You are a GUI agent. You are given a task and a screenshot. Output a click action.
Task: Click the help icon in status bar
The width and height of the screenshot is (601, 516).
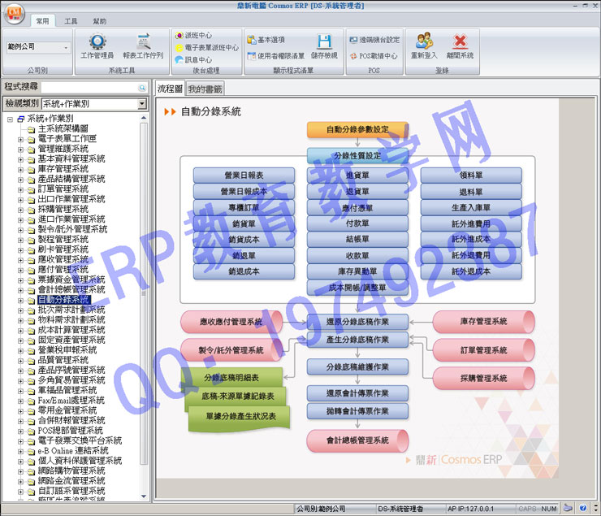click(582, 509)
